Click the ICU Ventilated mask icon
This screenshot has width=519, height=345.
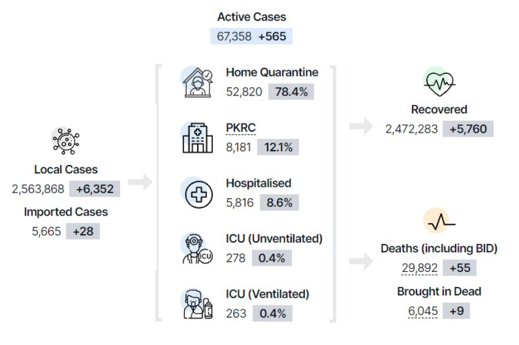[197, 304]
